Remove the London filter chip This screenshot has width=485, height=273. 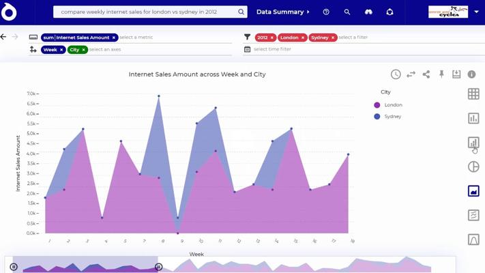(303, 38)
